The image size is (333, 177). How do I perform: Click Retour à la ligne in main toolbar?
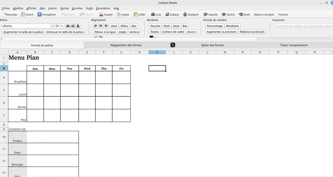264,15
